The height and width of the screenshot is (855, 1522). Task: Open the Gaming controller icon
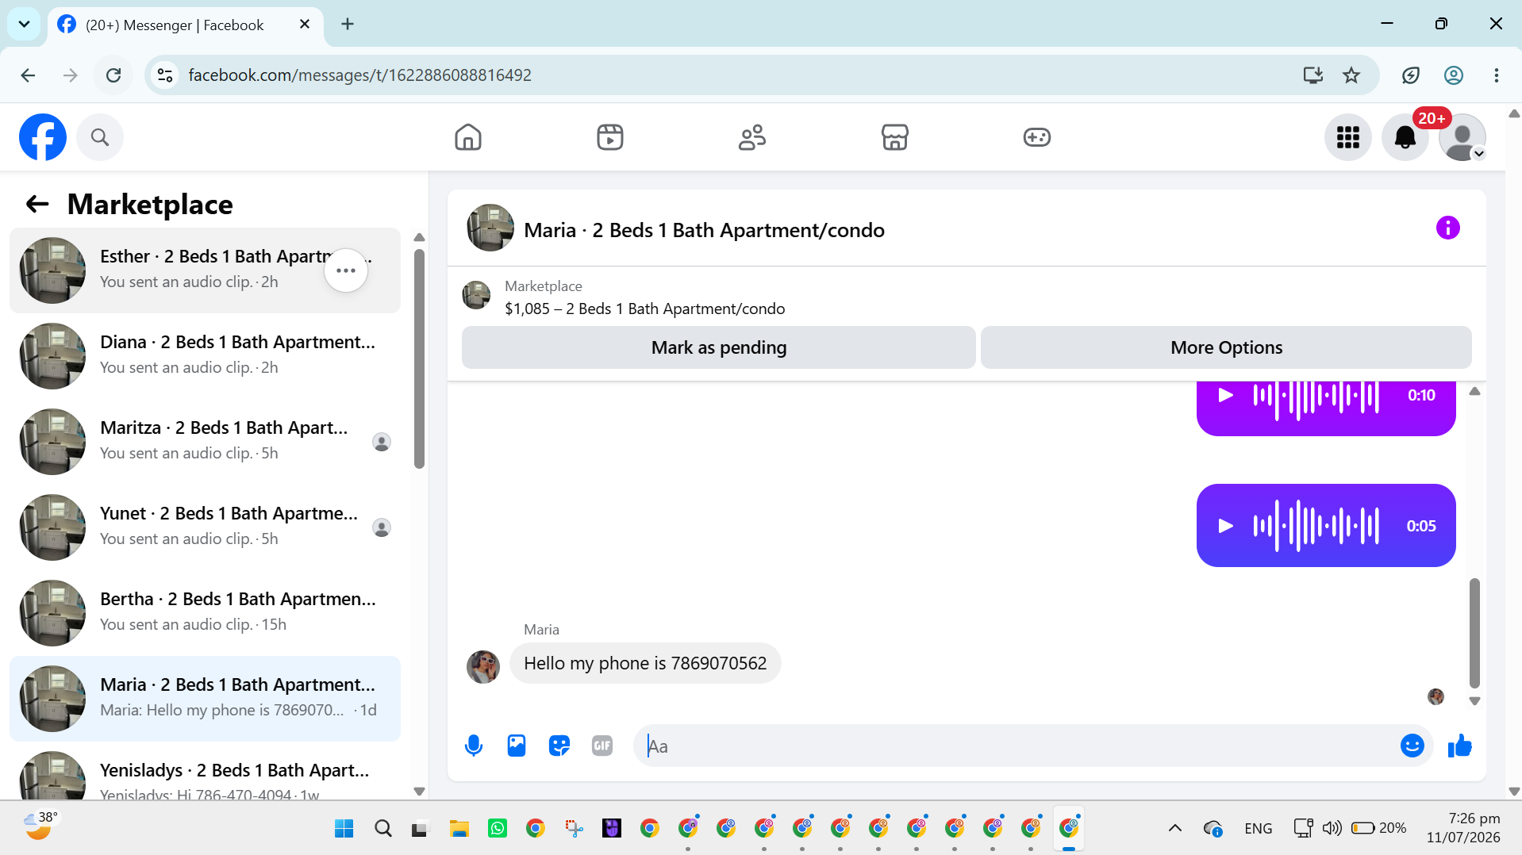tap(1036, 137)
